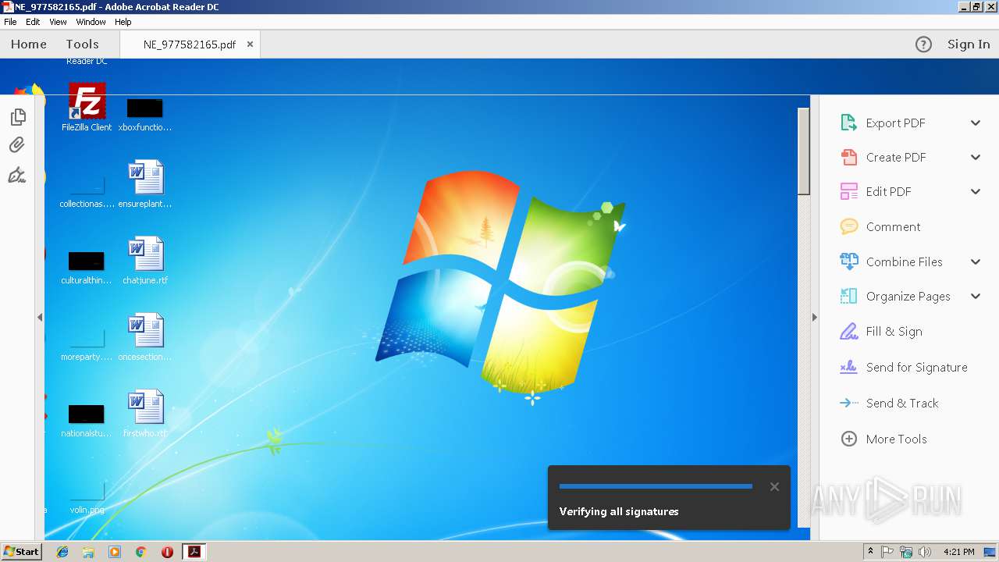Image resolution: width=999 pixels, height=562 pixels.
Task: Click the Comment speech bubble icon
Action: point(848,226)
